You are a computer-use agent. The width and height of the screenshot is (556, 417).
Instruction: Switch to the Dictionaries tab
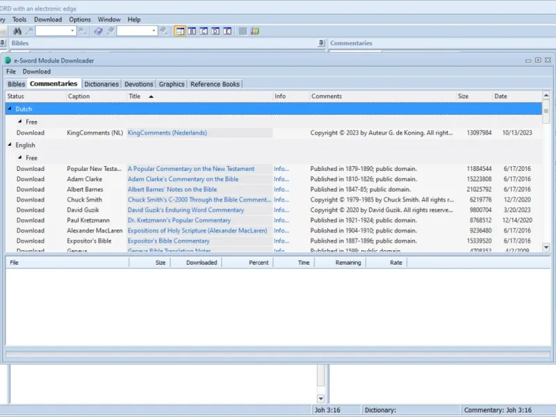click(101, 84)
